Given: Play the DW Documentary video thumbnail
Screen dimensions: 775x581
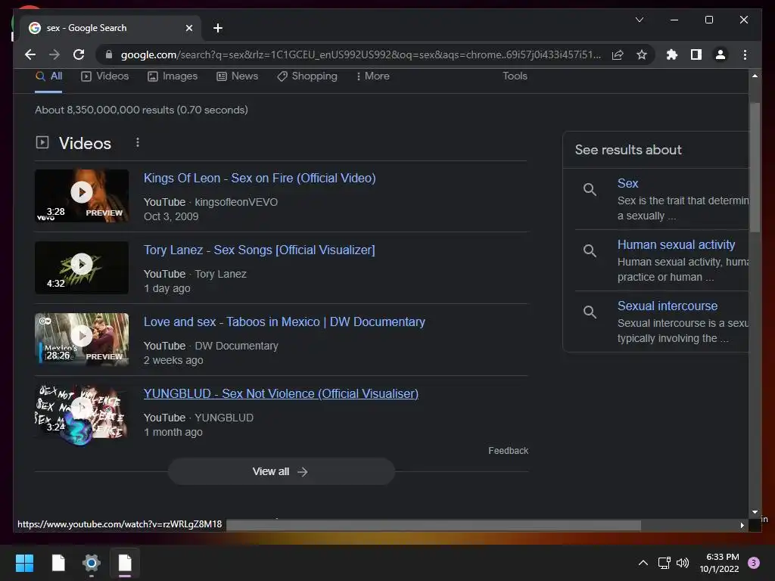Looking at the screenshot, I should tap(82, 340).
